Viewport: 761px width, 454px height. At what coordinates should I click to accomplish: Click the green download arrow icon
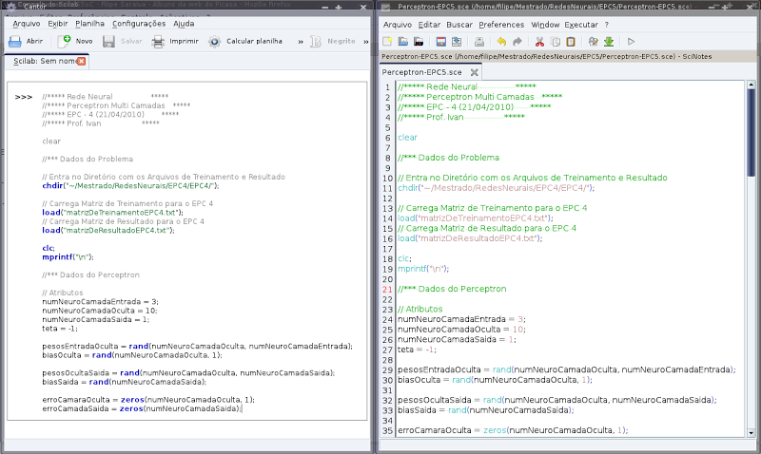click(609, 42)
